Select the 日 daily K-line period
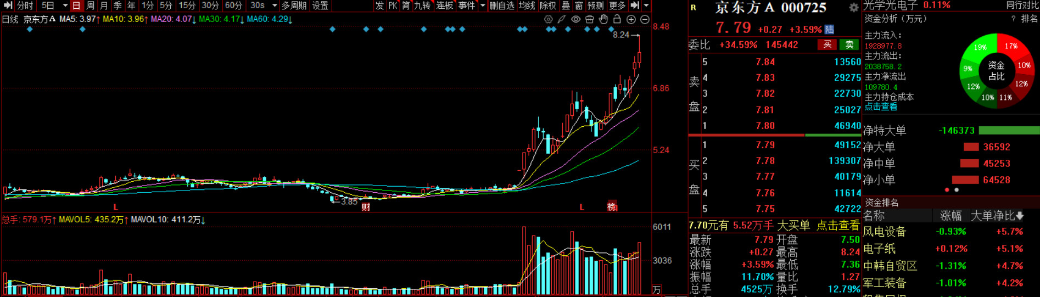The height and width of the screenshot is (297, 1040). [x=76, y=5]
